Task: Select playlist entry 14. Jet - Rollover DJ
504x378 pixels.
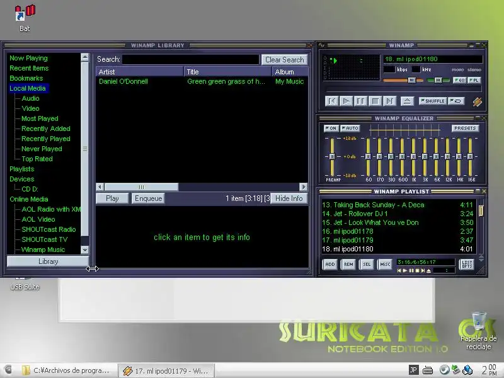Action: (398, 214)
